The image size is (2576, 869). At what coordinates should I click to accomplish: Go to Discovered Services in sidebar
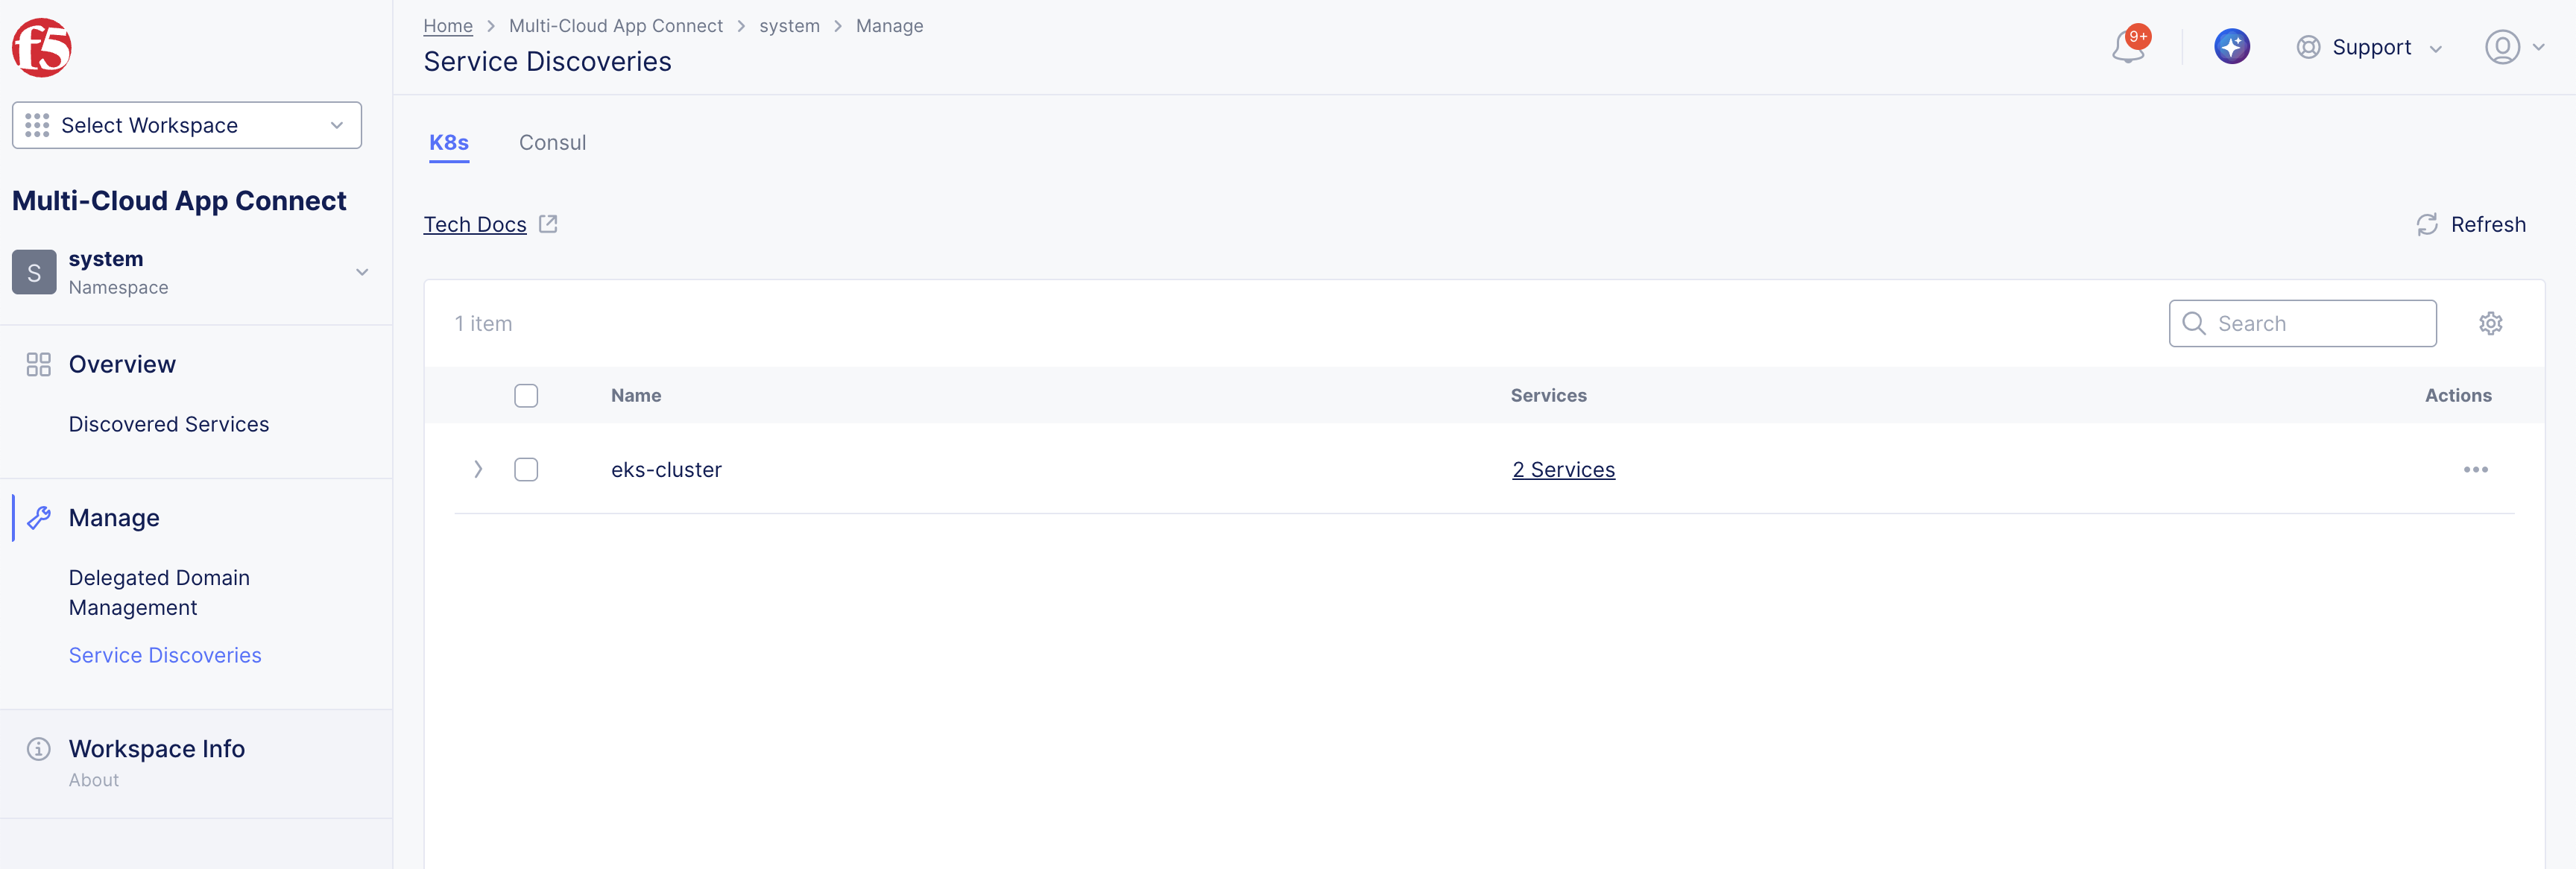(x=169, y=424)
